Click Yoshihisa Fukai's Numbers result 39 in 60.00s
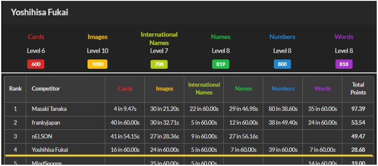 pos(283,150)
